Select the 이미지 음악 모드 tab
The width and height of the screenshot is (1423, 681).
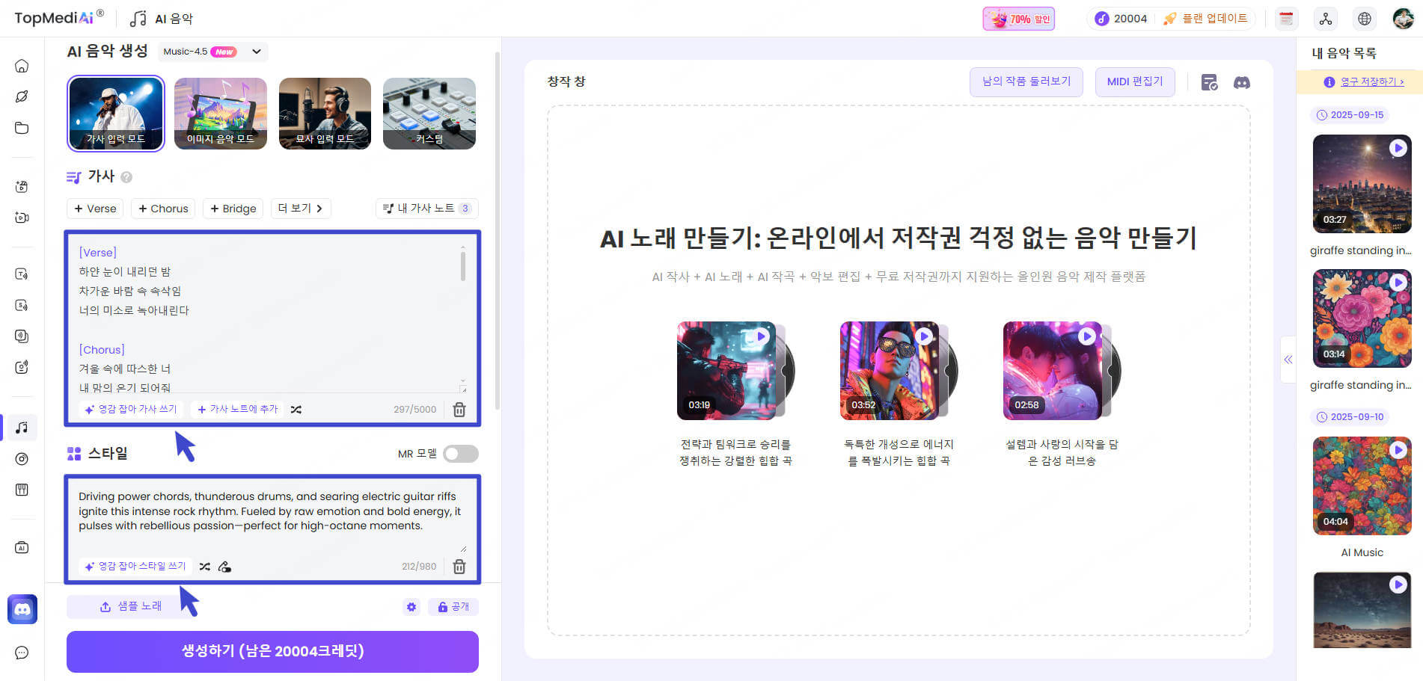click(220, 114)
